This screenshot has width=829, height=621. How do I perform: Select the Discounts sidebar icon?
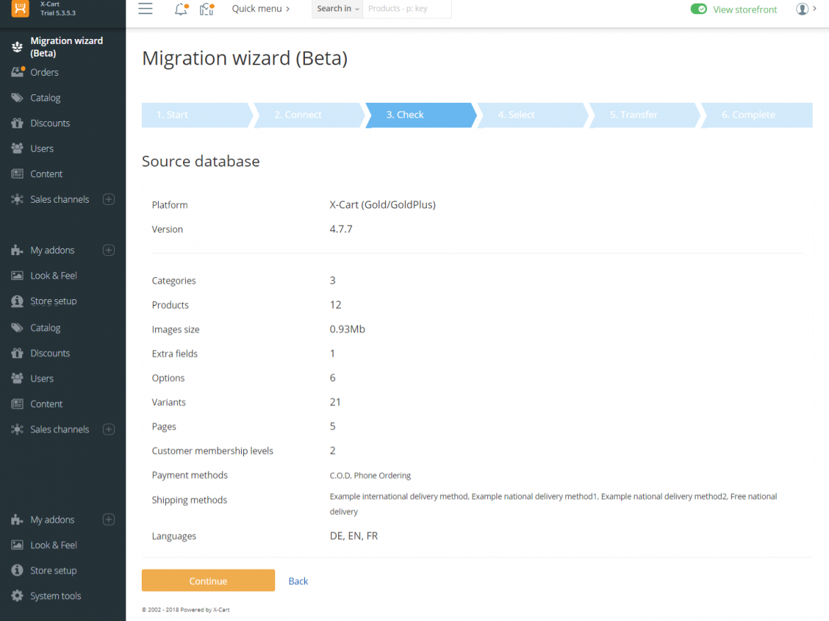(x=16, y=123)
